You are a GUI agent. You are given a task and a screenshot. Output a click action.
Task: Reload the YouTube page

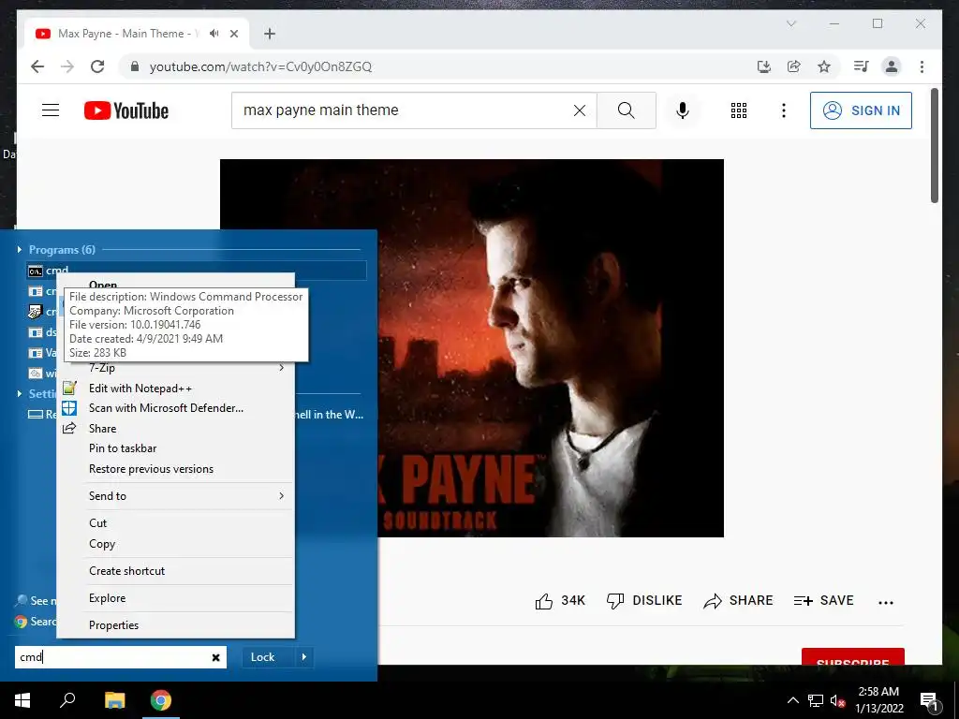(97, 66)
